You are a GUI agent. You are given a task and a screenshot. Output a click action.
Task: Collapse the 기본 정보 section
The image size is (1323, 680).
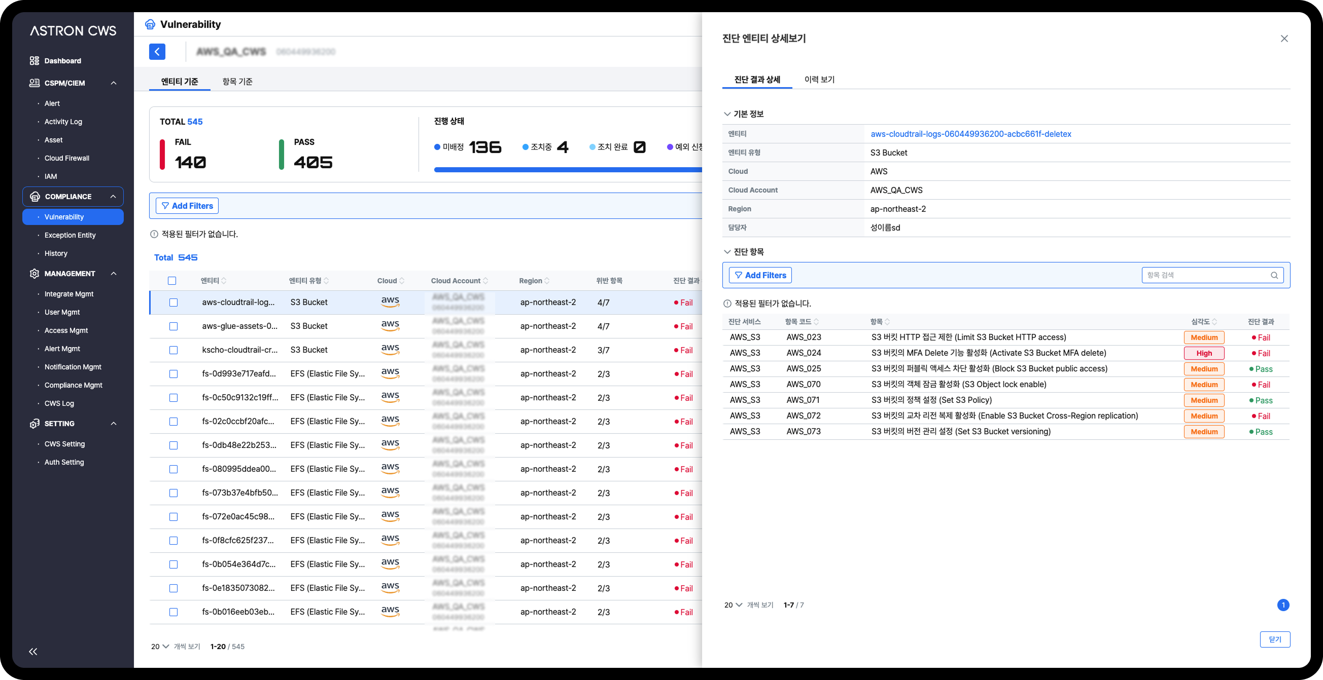coord(727,114)
